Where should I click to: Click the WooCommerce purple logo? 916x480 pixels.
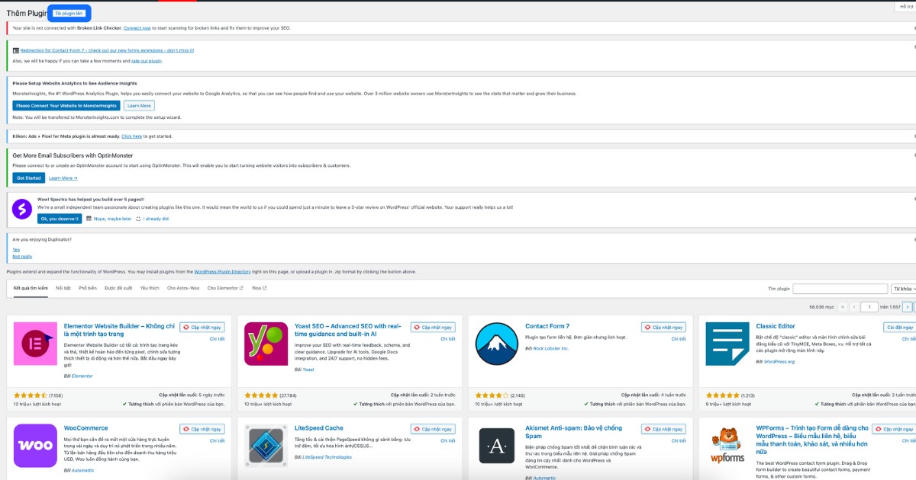[36, 446]
